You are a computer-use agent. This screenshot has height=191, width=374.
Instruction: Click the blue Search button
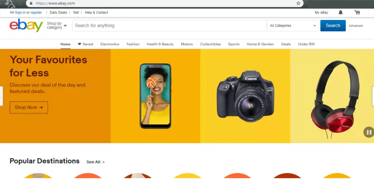tap(333, 26)
